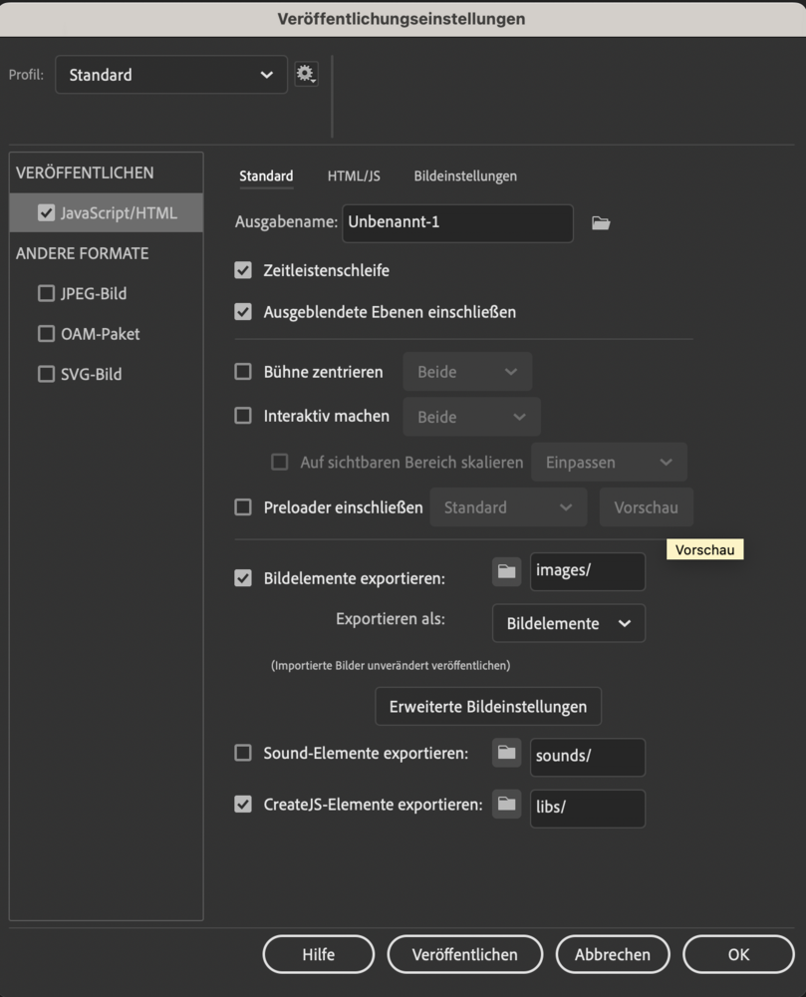The width and height of the screenshot is (806, 997).
Task: Click the Ausgabename text field
Action: tap(456, 223)
